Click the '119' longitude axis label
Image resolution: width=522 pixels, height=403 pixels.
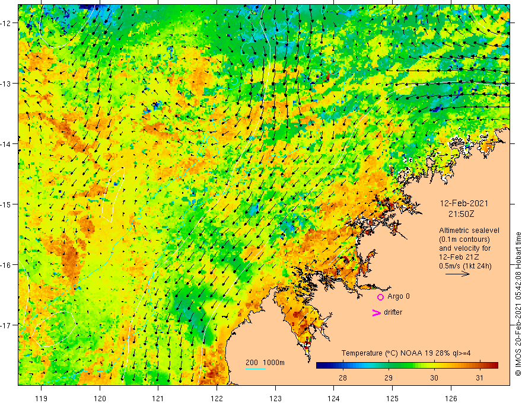tap(42, 398)
